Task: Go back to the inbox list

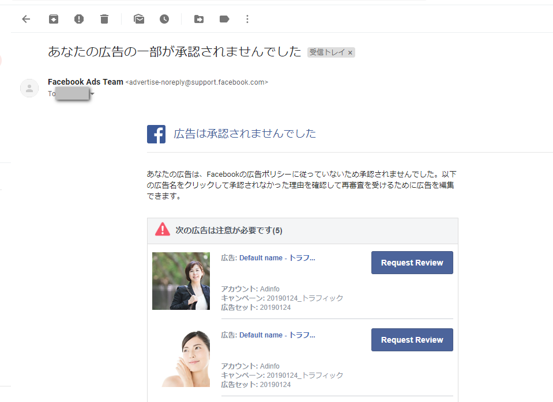Action: point(26,19)
